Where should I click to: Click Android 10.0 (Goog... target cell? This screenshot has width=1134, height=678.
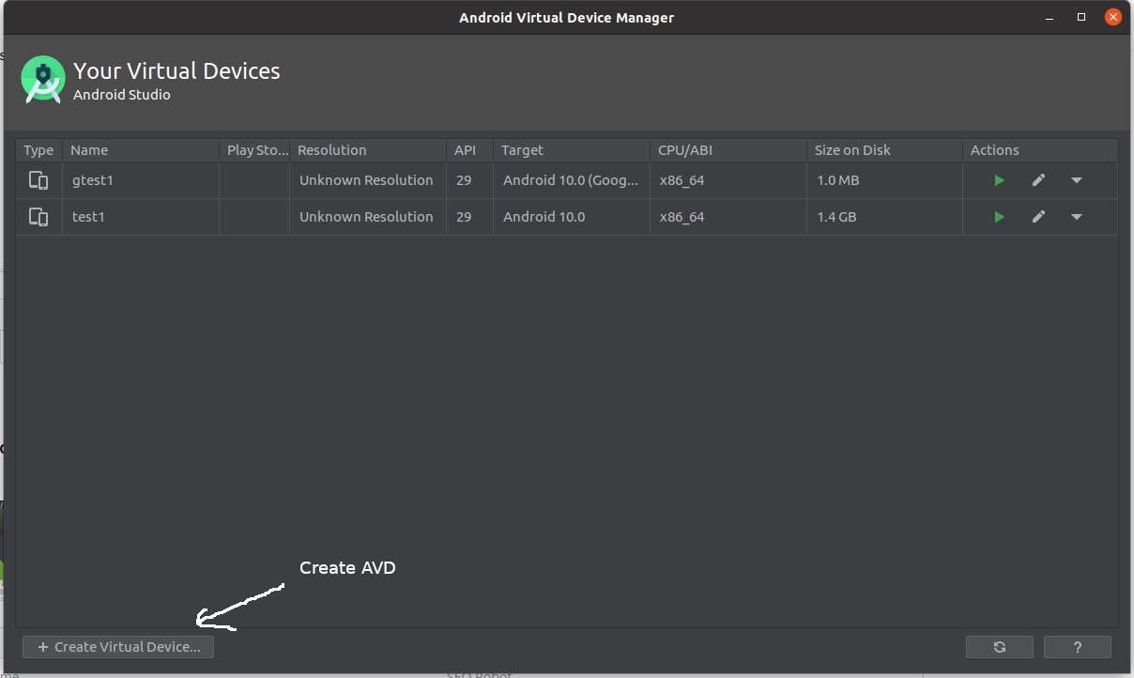(572, 180)
